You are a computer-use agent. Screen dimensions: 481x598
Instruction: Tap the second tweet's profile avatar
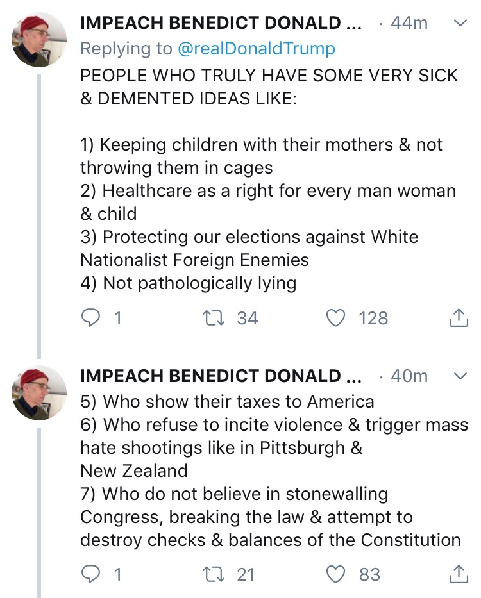[x=39, y=392]
